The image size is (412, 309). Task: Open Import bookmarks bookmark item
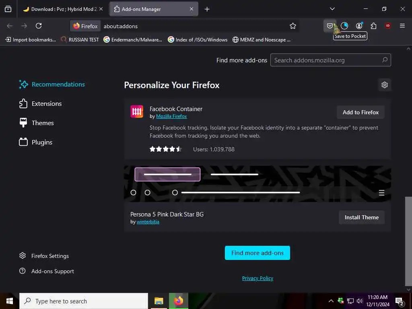[x=31, y=40]
